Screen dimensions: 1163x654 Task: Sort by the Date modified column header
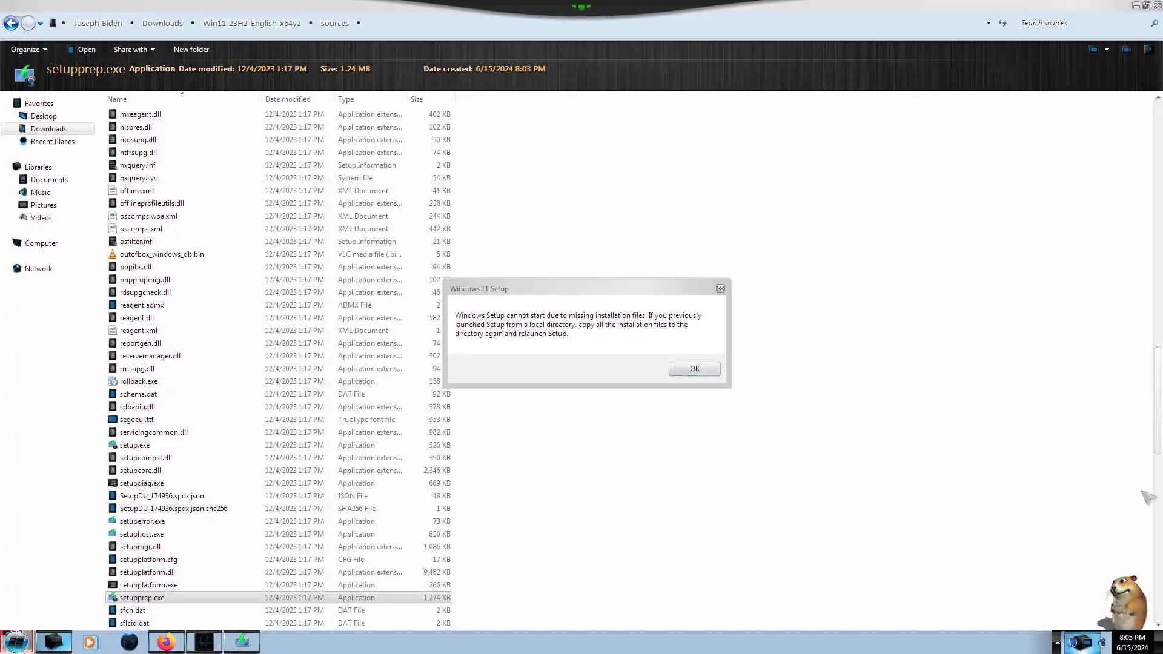288,99
